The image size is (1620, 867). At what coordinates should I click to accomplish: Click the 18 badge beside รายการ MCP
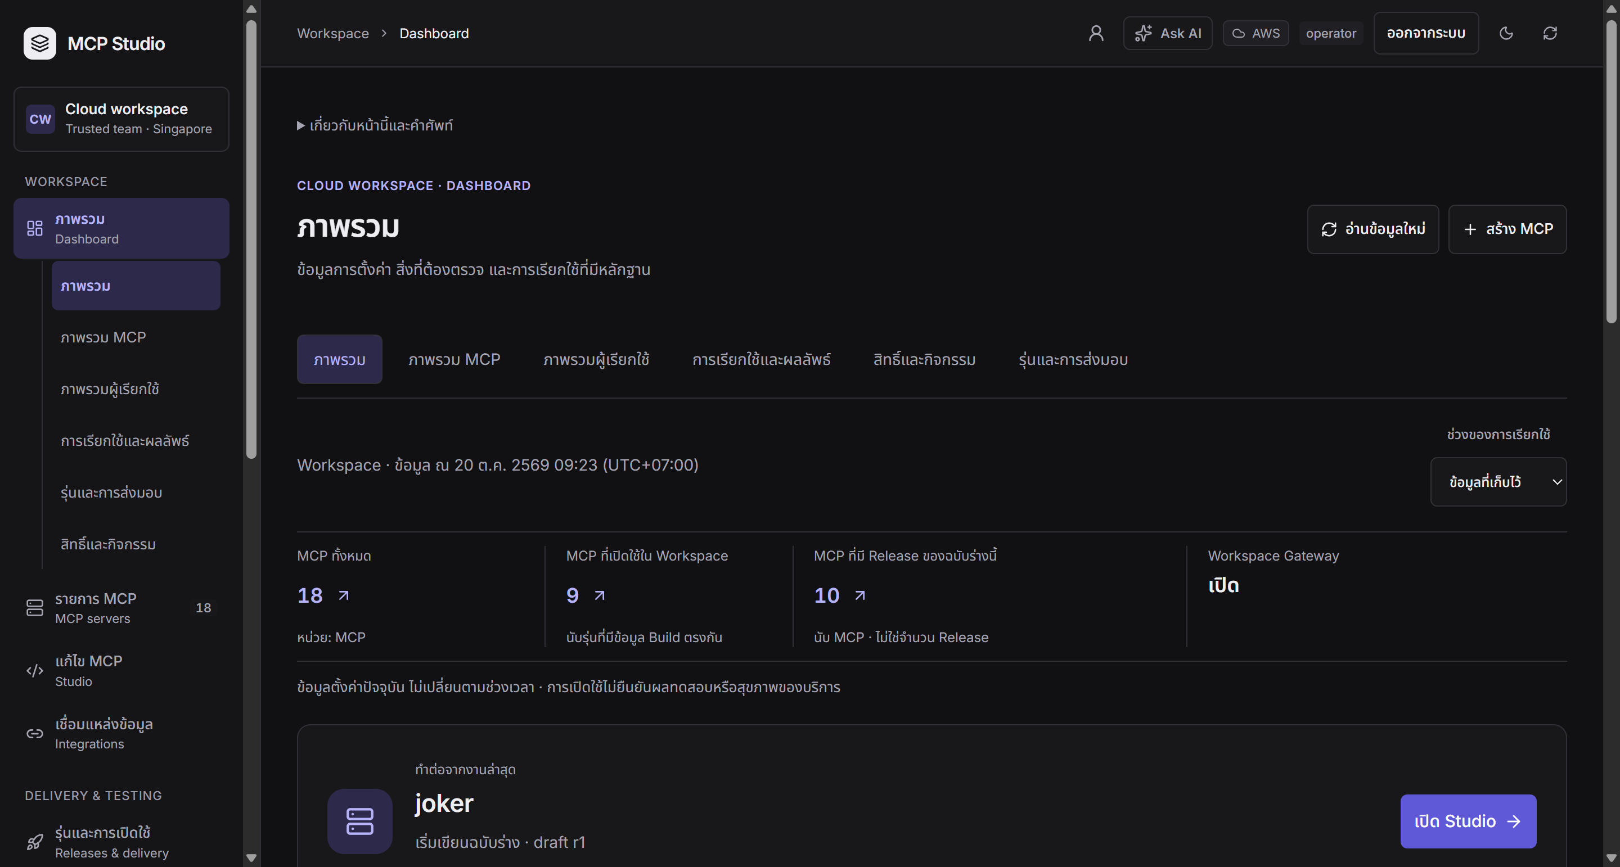click(203, 608)
